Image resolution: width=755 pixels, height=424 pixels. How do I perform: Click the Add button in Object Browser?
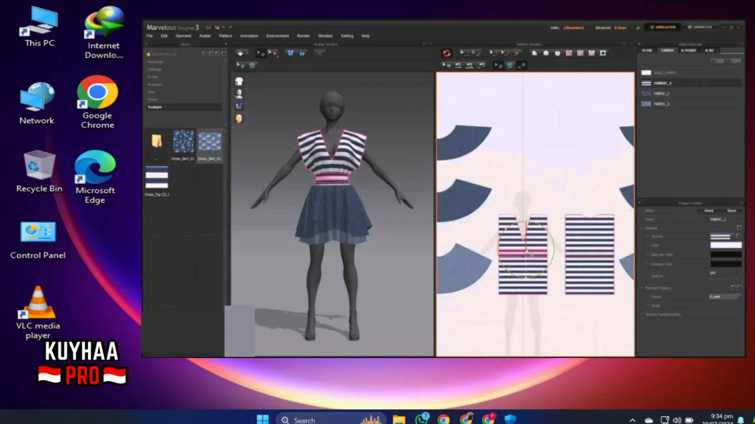717,61
